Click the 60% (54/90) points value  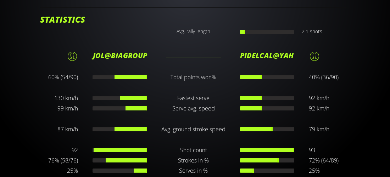63,77
